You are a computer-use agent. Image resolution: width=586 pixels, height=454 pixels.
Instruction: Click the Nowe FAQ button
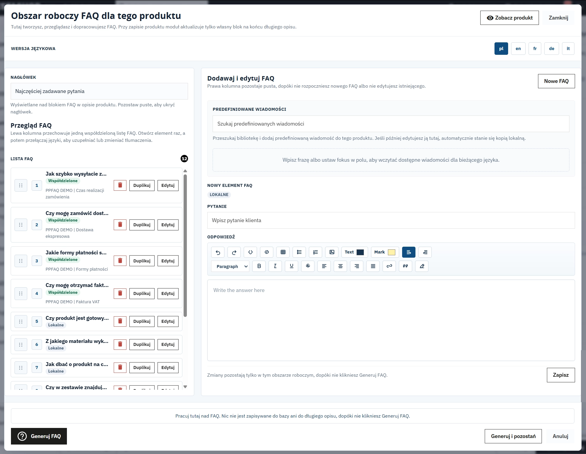tap(556, 81)
